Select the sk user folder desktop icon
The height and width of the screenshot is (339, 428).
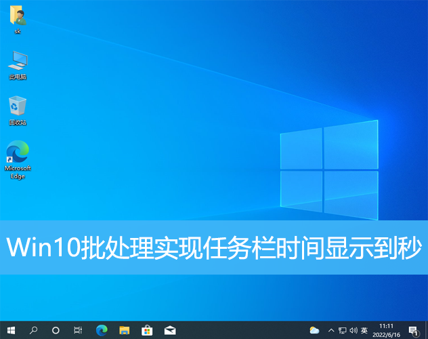[x=18, y=19]
